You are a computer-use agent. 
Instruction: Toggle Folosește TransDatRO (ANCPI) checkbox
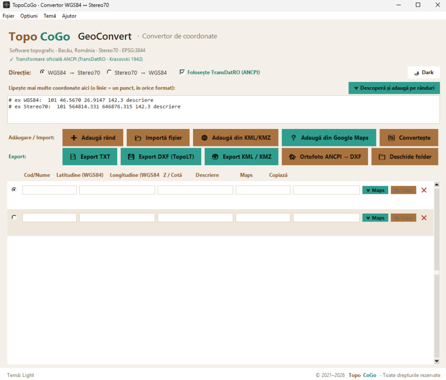coord(182,72)
